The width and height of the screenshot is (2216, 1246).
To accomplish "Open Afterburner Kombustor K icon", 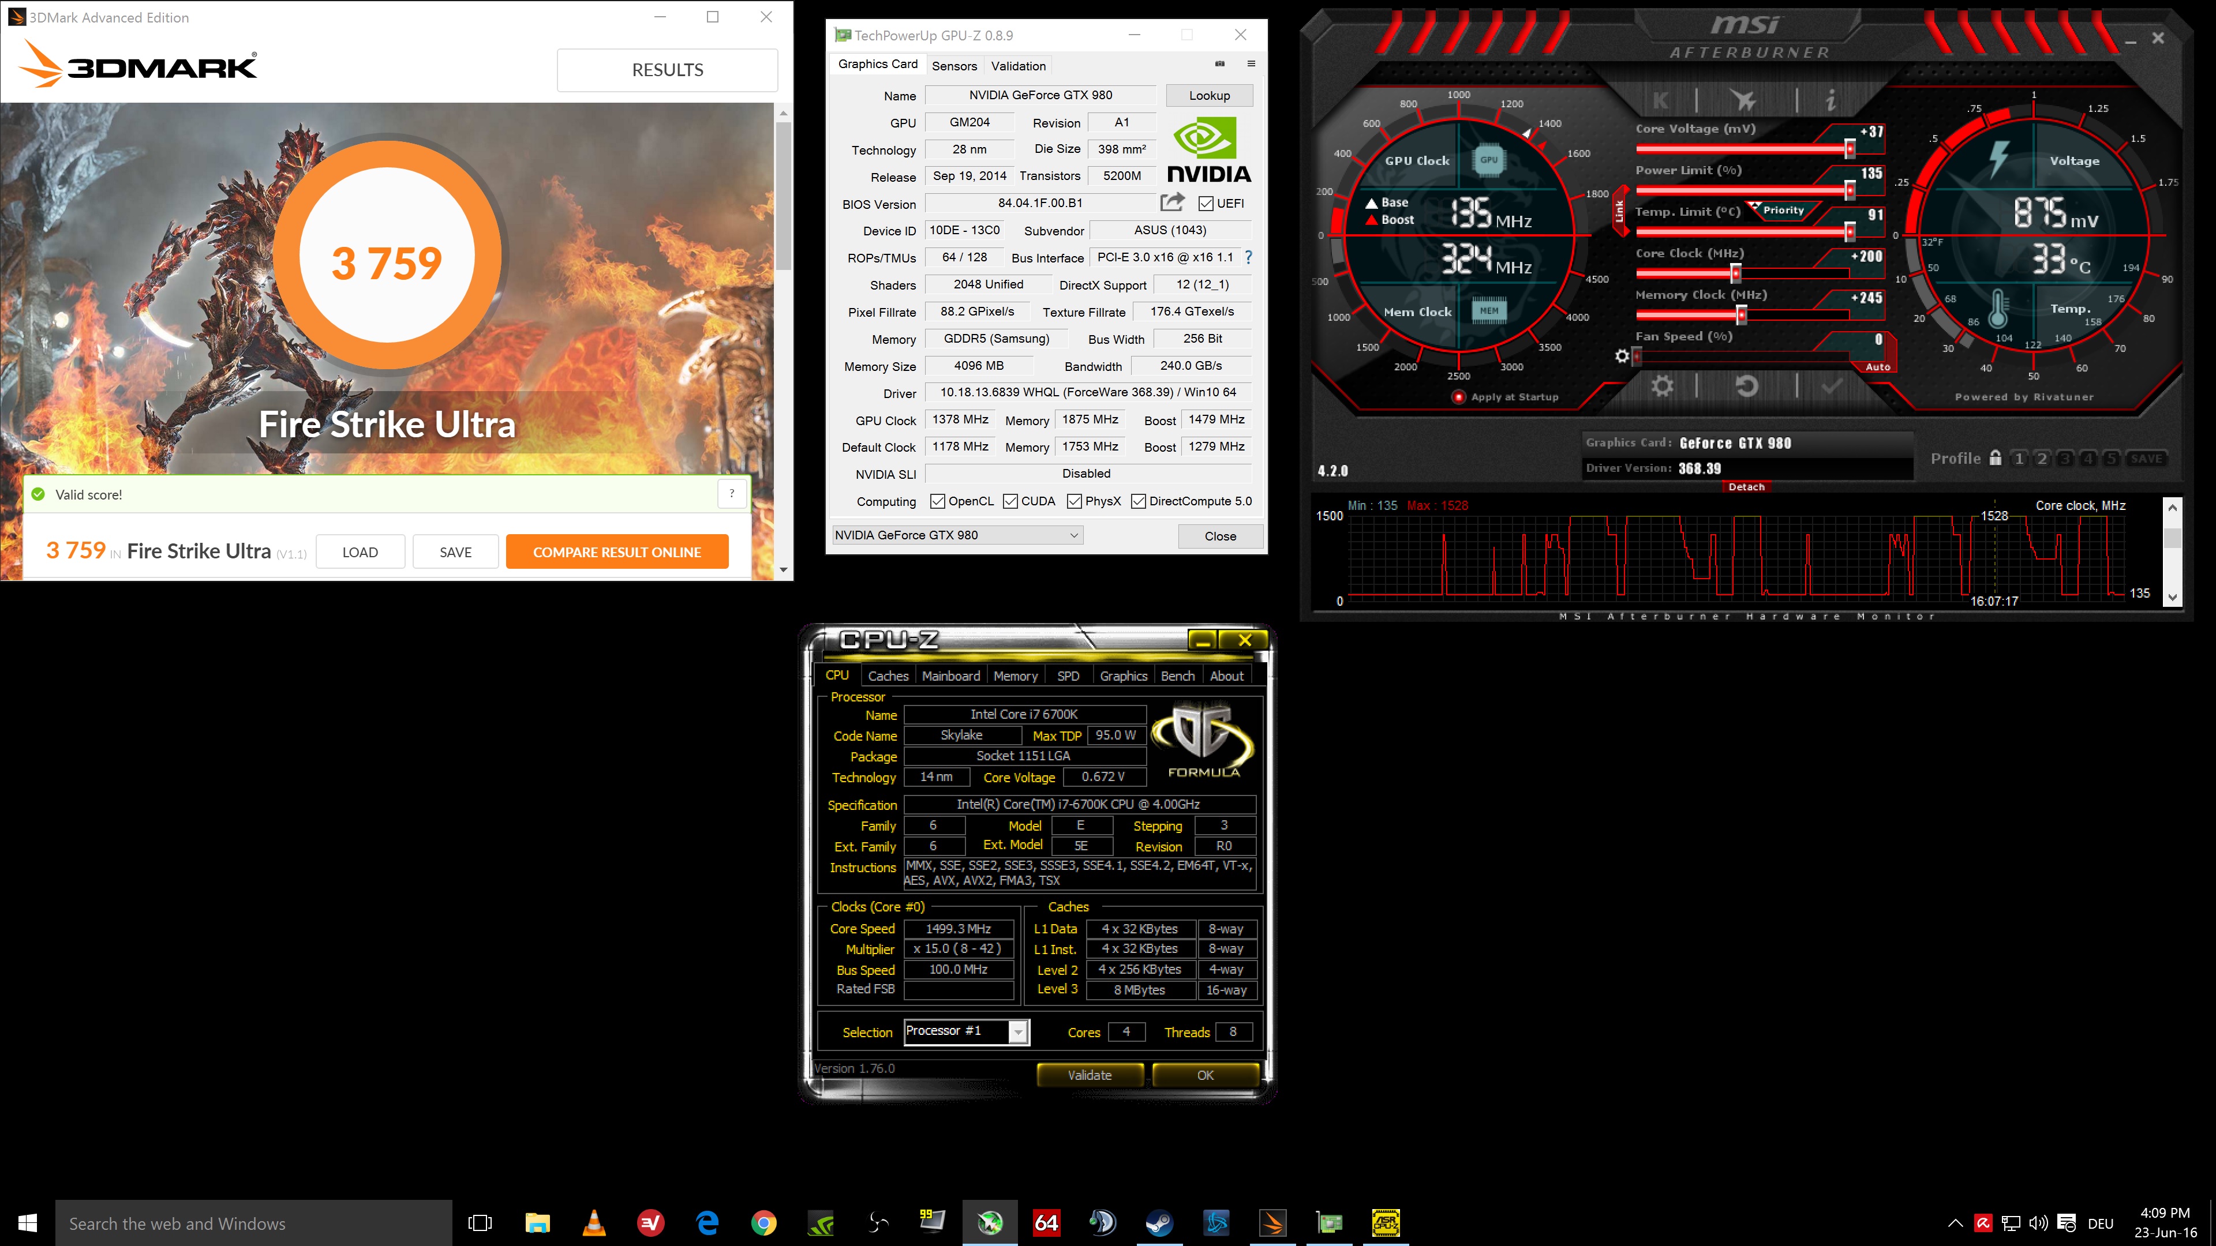I will pos(1660,100).
